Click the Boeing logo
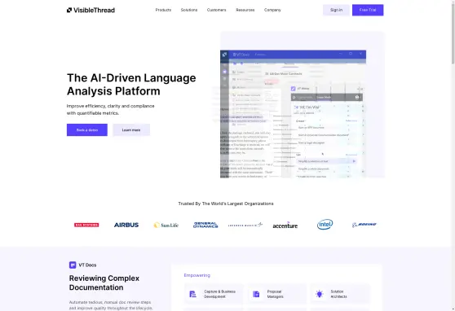The image size is (455, 311). (x=364, y=225)
